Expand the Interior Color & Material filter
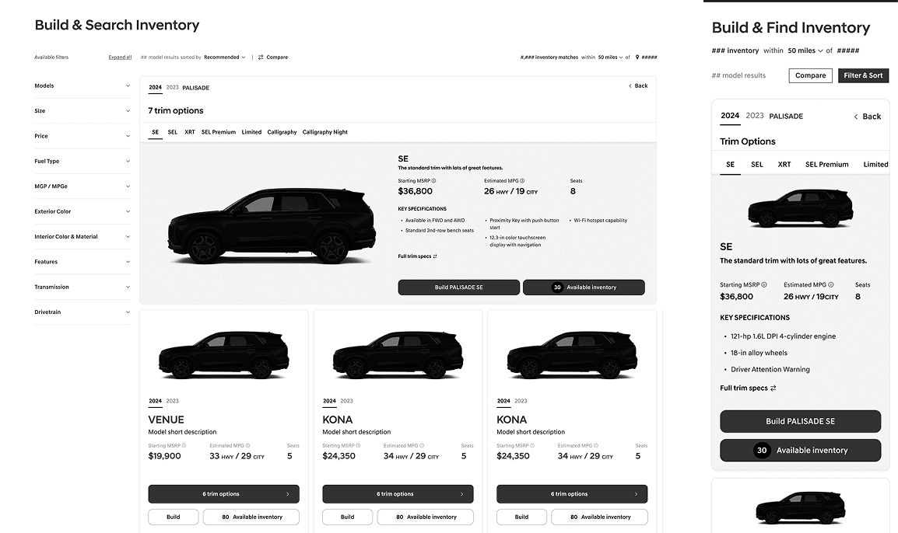 click(82, 237)
